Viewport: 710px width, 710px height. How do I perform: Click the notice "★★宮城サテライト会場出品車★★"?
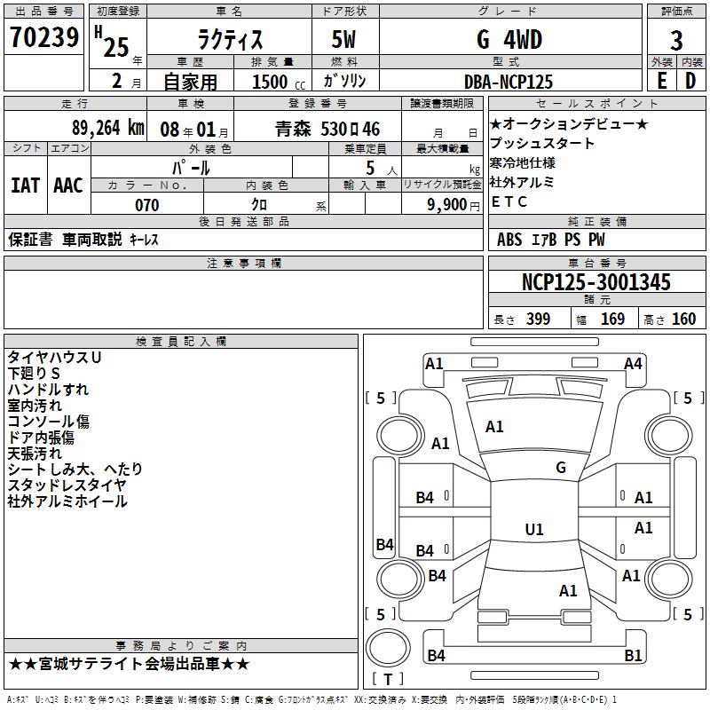129,664
